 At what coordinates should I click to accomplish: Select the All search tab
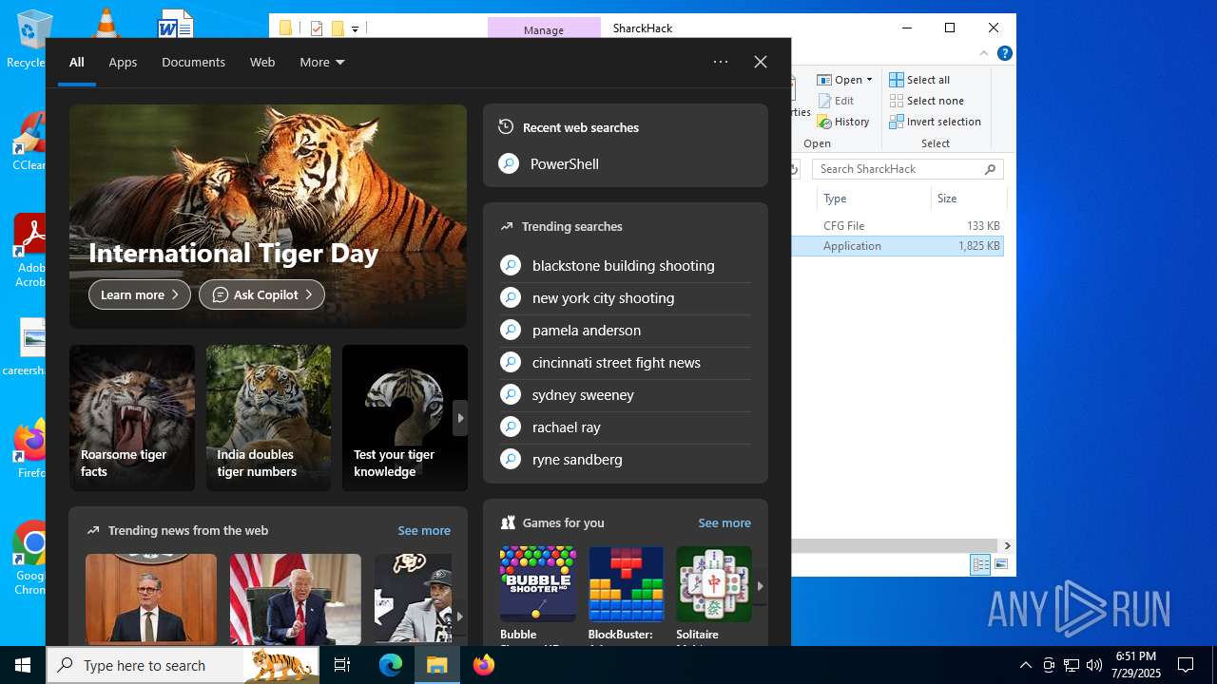tap(77, 62)
